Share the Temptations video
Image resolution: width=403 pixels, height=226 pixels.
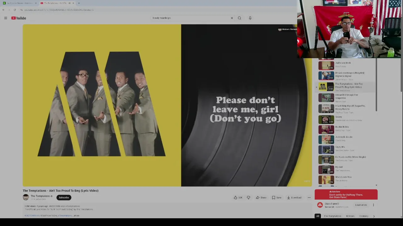point(261,197)
